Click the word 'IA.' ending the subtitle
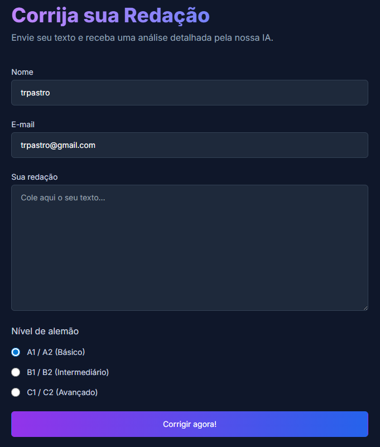This screenshot has width=380, height=447. pos(267,38)
